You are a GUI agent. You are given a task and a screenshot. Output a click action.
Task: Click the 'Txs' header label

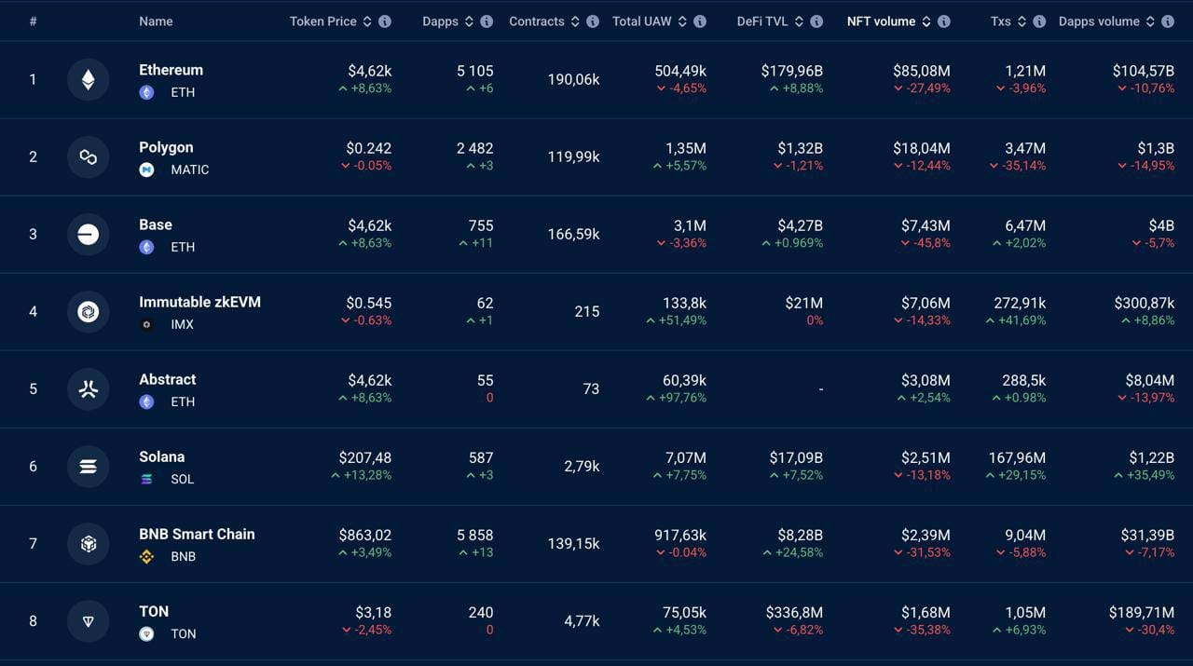[1001, 21]
